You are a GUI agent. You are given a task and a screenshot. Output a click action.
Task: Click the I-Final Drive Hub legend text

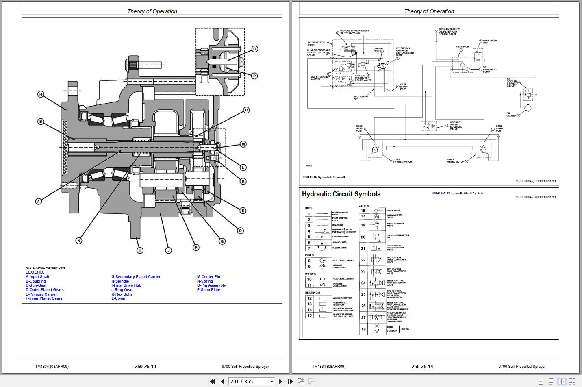(126, 285)
